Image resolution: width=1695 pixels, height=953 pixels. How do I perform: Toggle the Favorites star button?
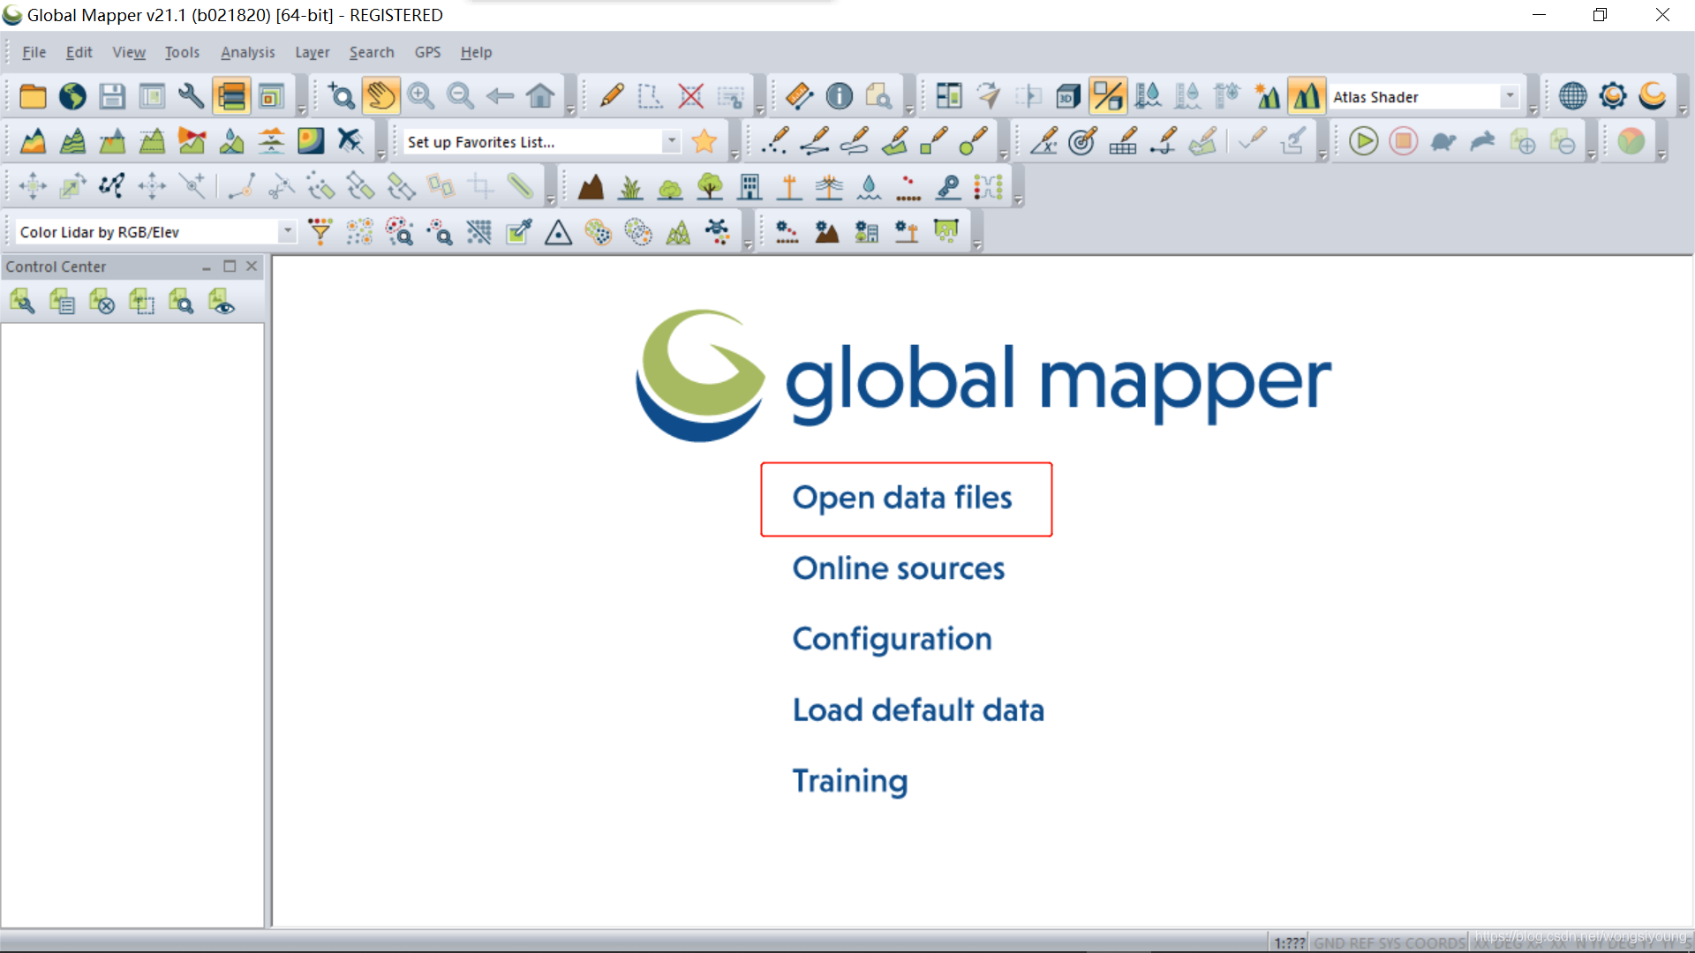[x=704, y=141]
